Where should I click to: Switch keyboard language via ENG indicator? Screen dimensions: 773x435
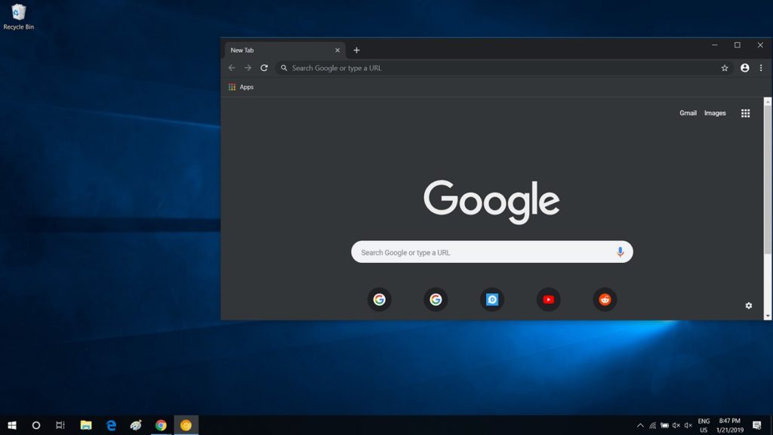click(x=704, y=424)
